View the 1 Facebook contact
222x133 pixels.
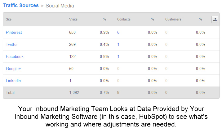118,56
